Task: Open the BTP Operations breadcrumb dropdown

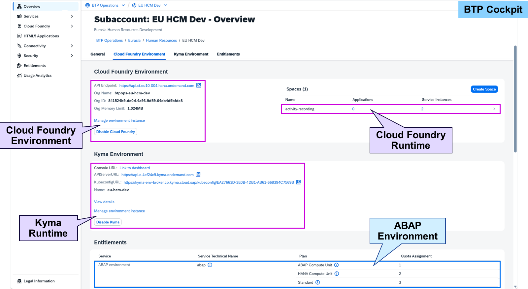Action: click(x=123, y=5)
